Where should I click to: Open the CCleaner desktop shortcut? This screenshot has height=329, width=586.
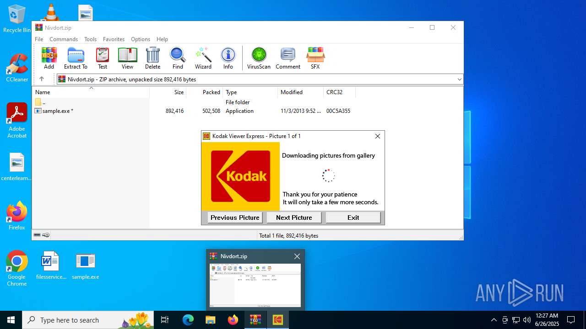[17, 68]
